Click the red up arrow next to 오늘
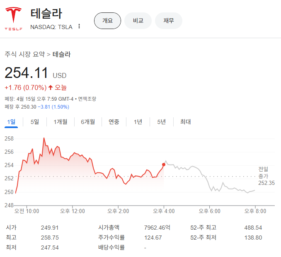281x257 pixels. 51,87
